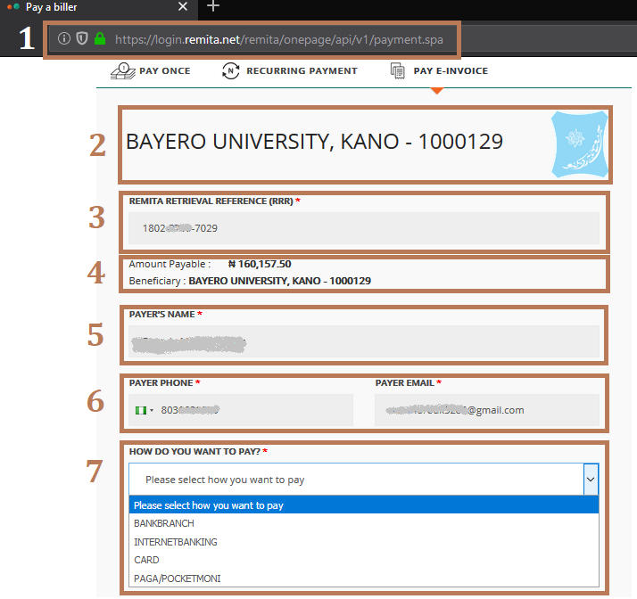
Task: Click the Remita Retrieval Reference field
Action: [x=364, y=228]
